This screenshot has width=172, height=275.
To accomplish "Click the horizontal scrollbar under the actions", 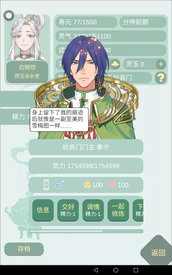I will [x=86, y=231].
